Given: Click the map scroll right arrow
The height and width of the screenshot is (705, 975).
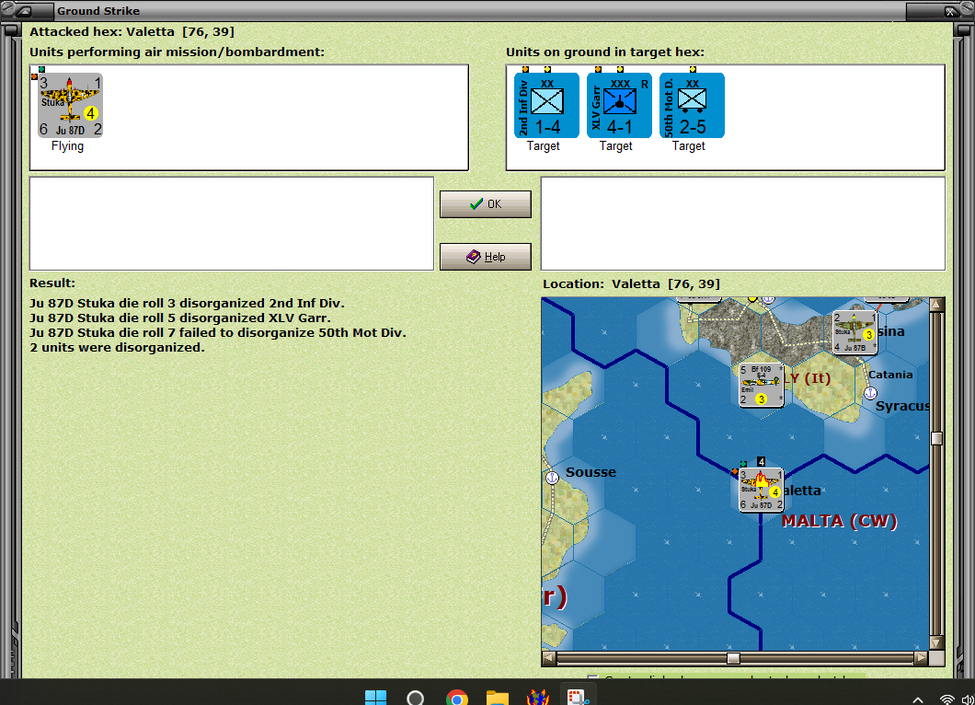Looking at the screenshot, I should (922, 658).
